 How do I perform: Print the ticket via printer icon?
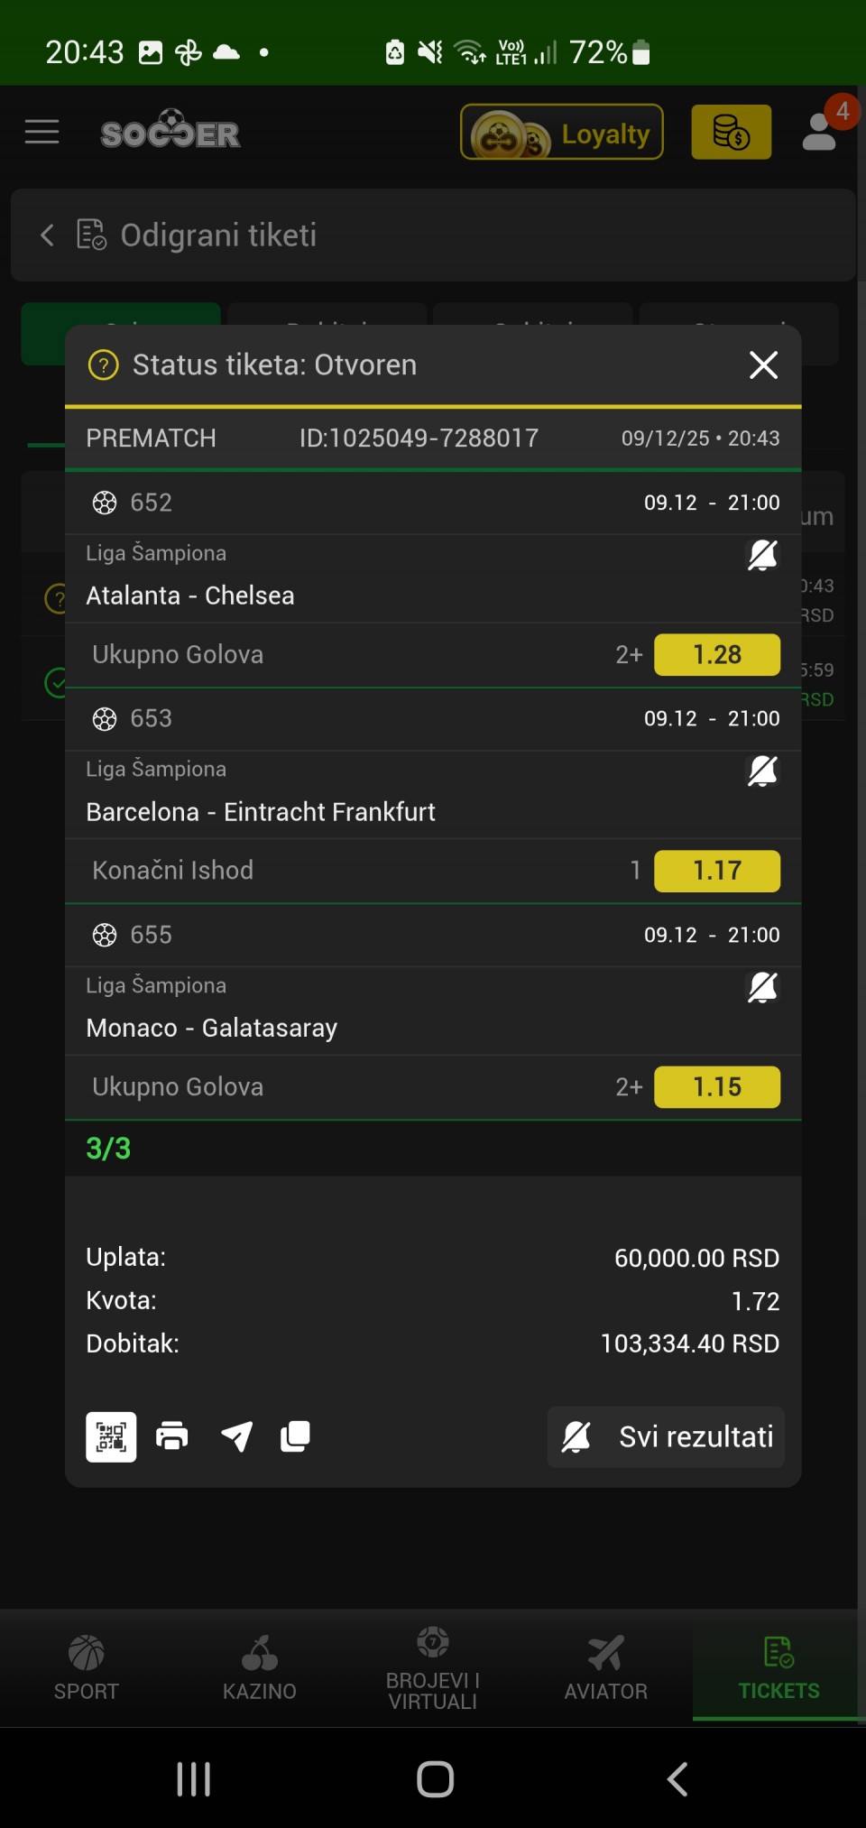coord(172,1436)
